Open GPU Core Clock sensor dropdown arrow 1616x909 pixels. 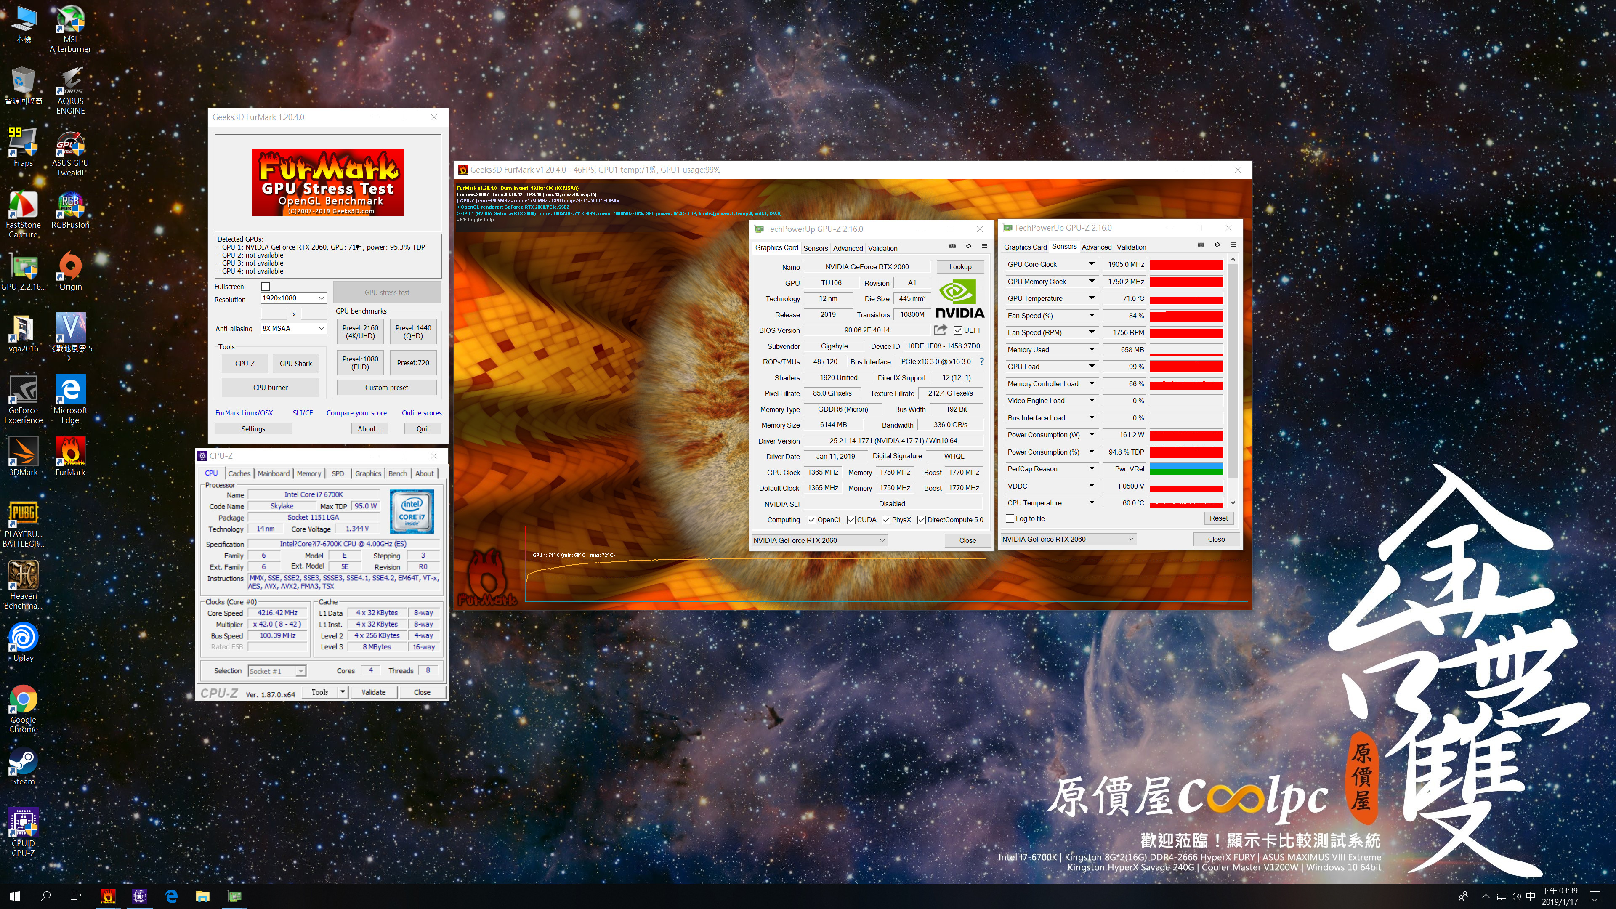(x=1092, y=264)
